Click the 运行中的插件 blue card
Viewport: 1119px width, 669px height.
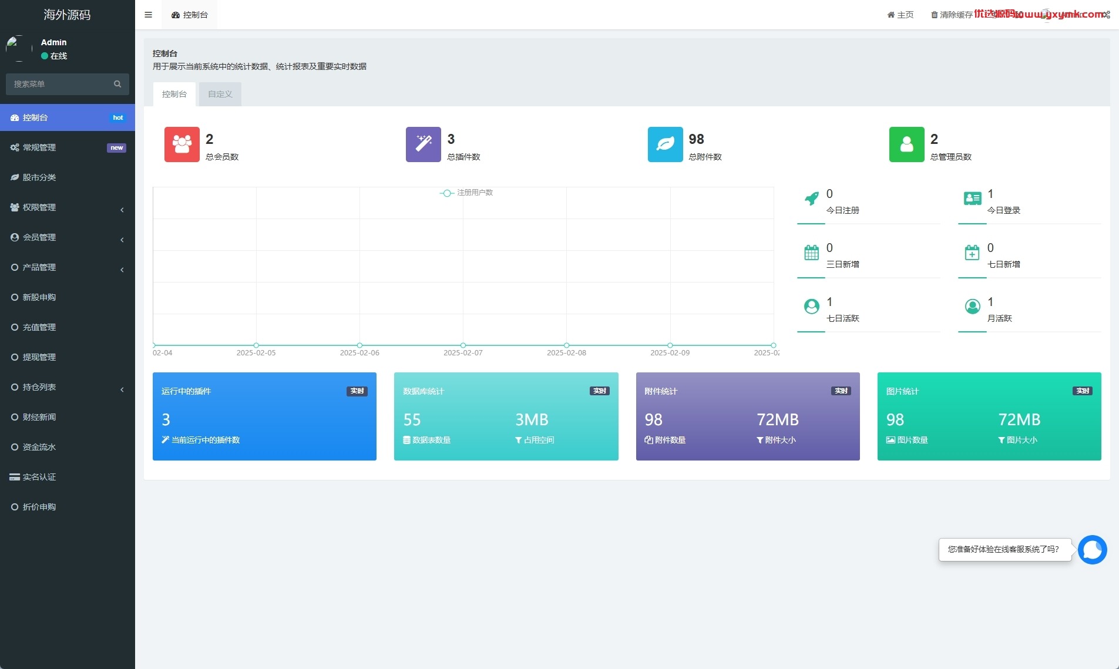(264, 416)
